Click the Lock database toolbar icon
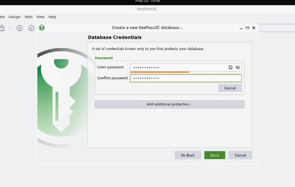295x187 pixels. [x=2, y=28]
